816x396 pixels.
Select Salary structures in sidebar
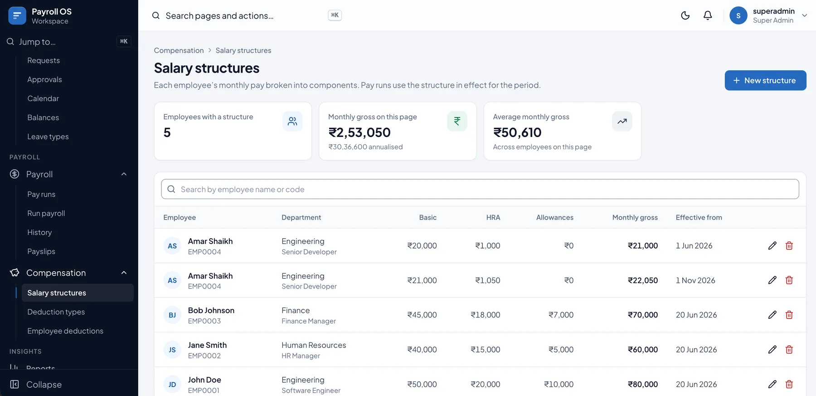pyautogui.click(x=78, y=293)
